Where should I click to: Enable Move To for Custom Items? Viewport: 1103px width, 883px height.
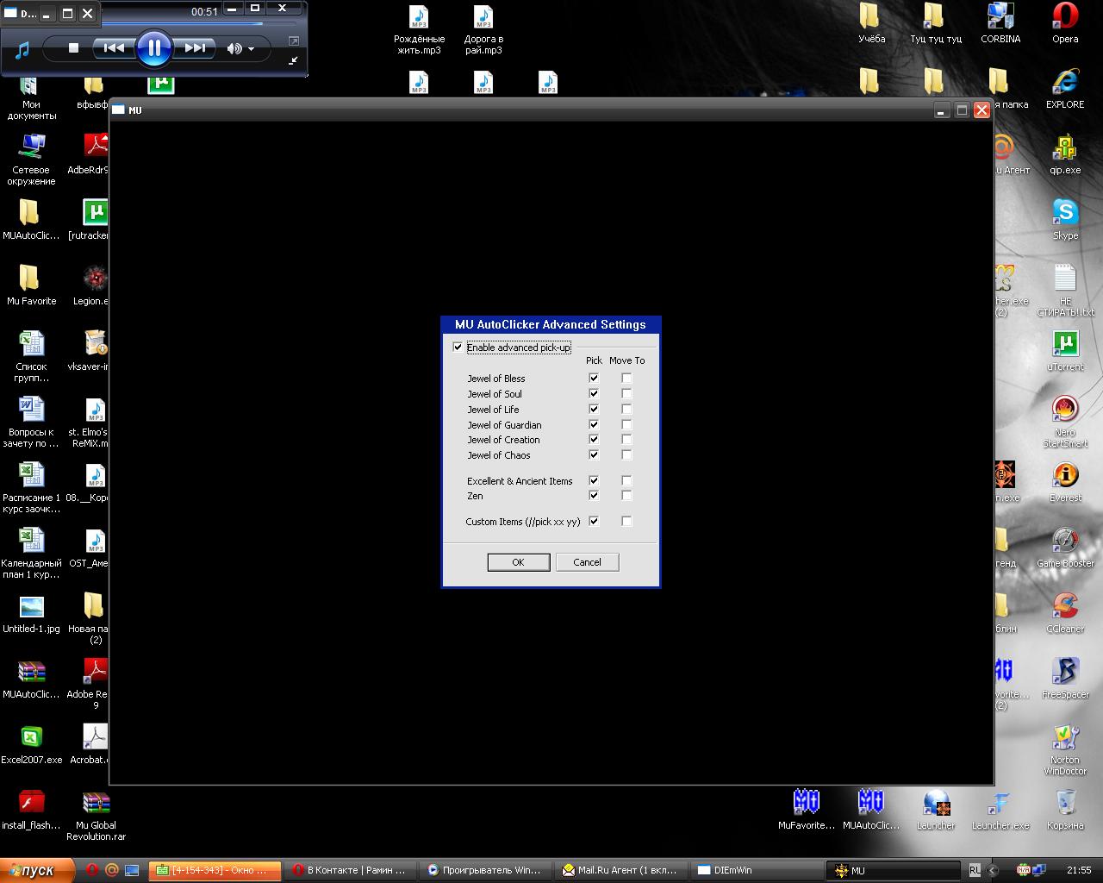[x=626, y=521]
